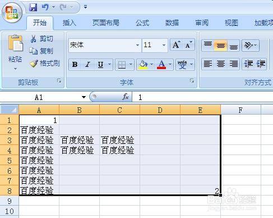The height and width of the screenshot is (218, 273).
Task: Apply cell borders button
Action: pos(122,65)
